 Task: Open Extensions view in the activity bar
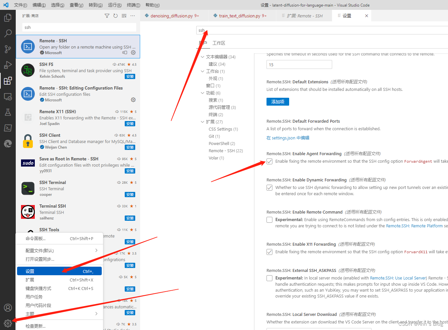(8, 80)
